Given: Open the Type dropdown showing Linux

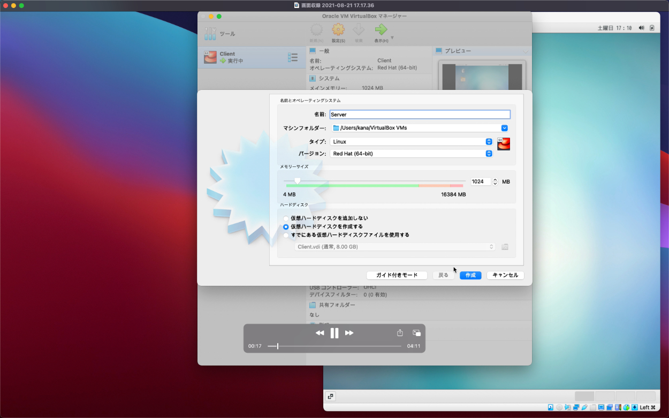Looking at the screenshot, I should click(x=411, y=142).
